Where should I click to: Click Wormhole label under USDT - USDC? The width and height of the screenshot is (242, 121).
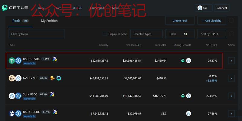coord(29,63)
